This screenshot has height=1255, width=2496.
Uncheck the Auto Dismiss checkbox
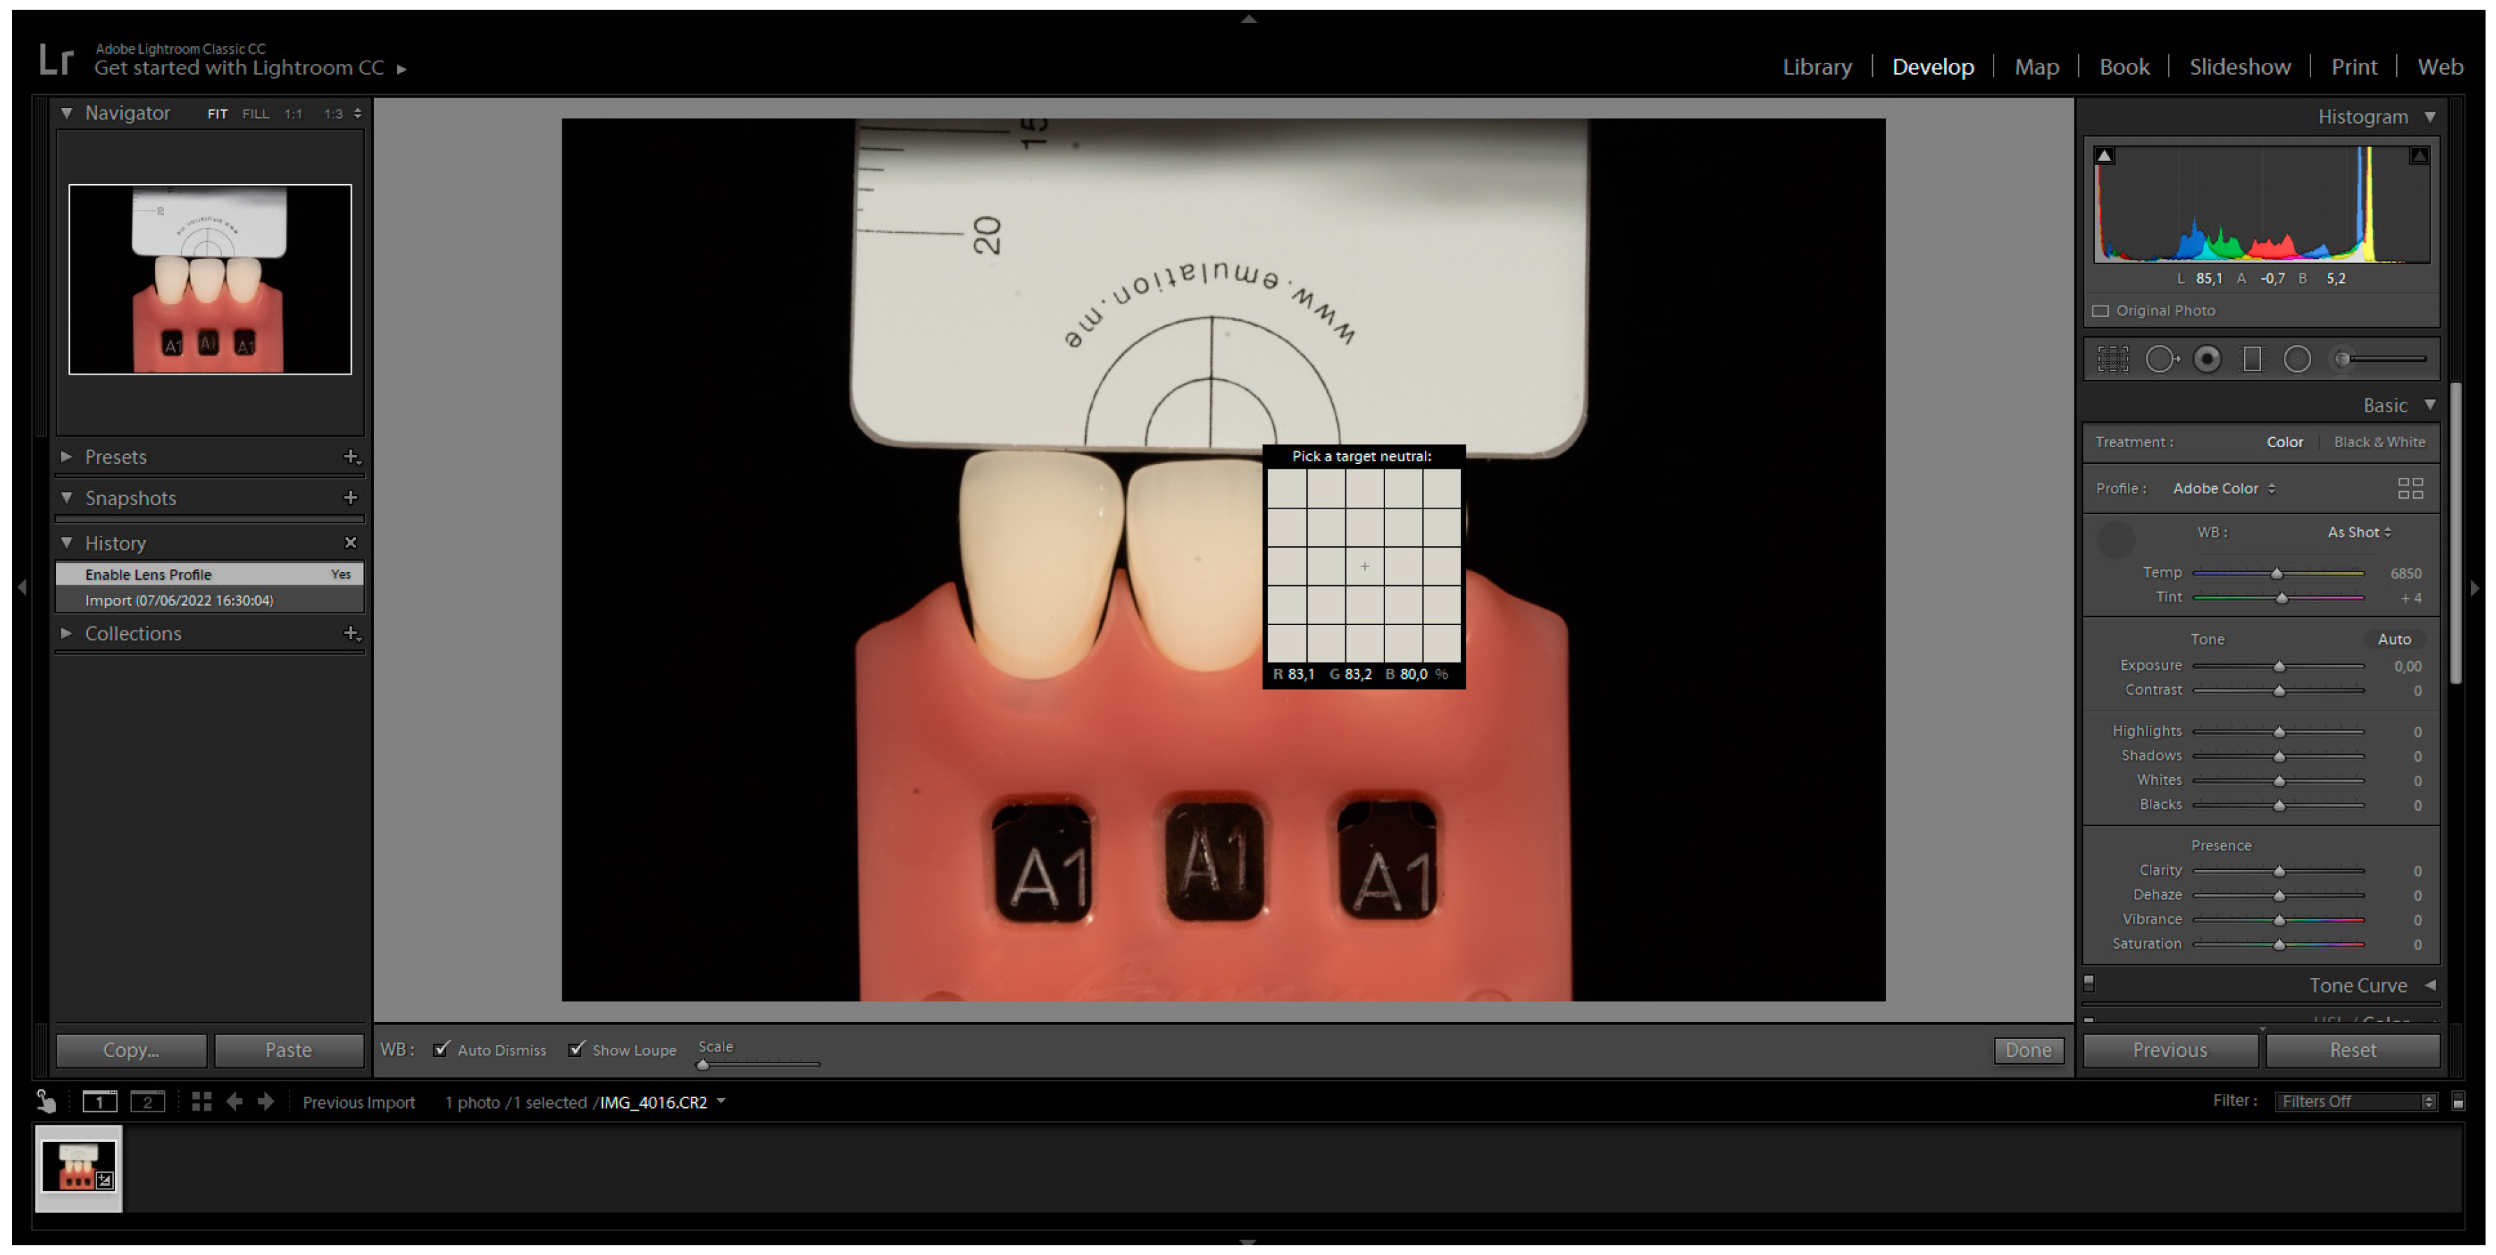[442, 1049]
